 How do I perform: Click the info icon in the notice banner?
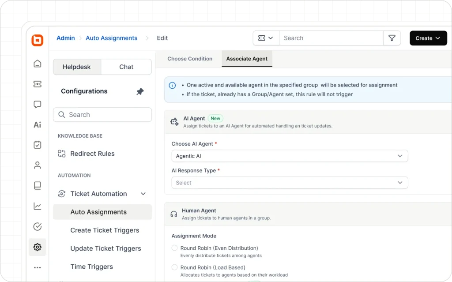coord(173,85)
